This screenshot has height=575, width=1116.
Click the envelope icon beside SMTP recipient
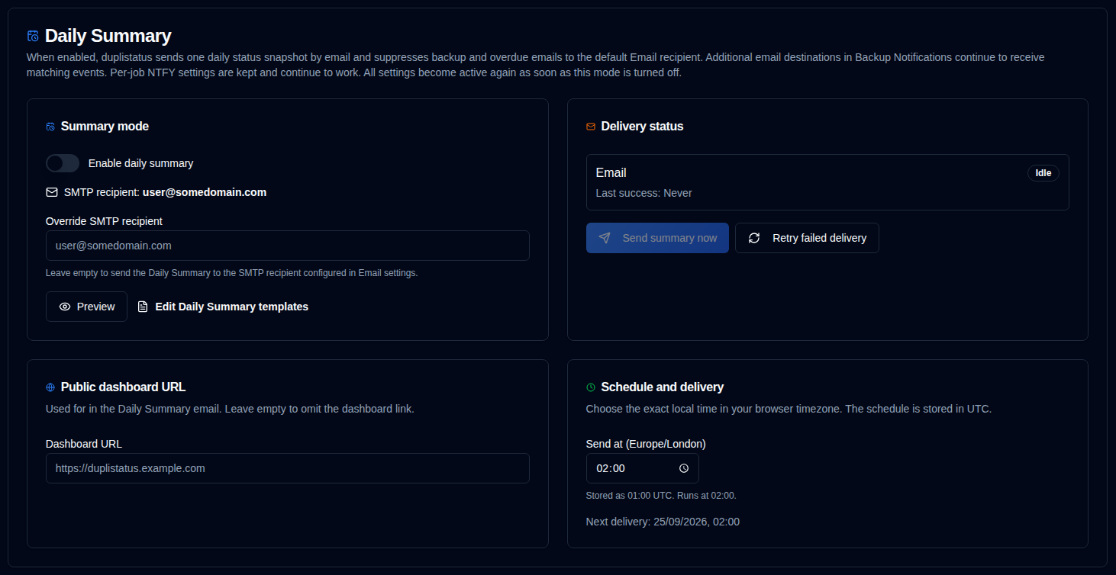coord(52,192)
